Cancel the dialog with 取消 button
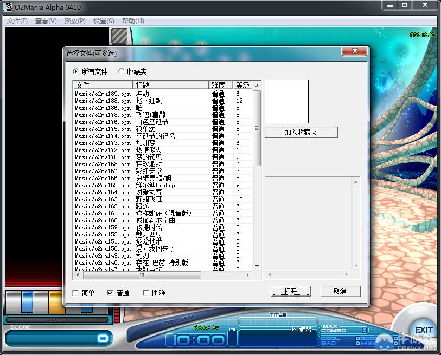The width and height of the screenshot is (441, 355). coord(340,291)
